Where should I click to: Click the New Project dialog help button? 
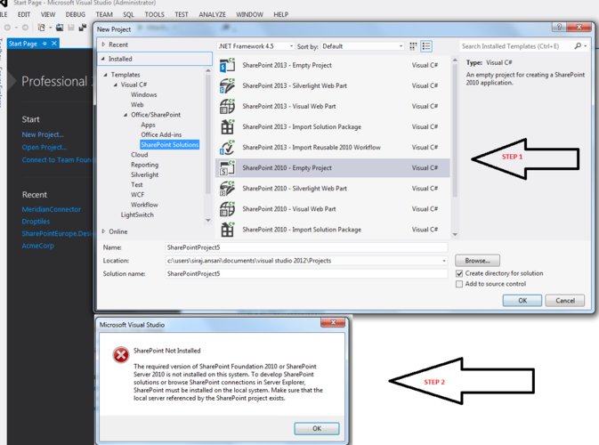click(559, 27)
